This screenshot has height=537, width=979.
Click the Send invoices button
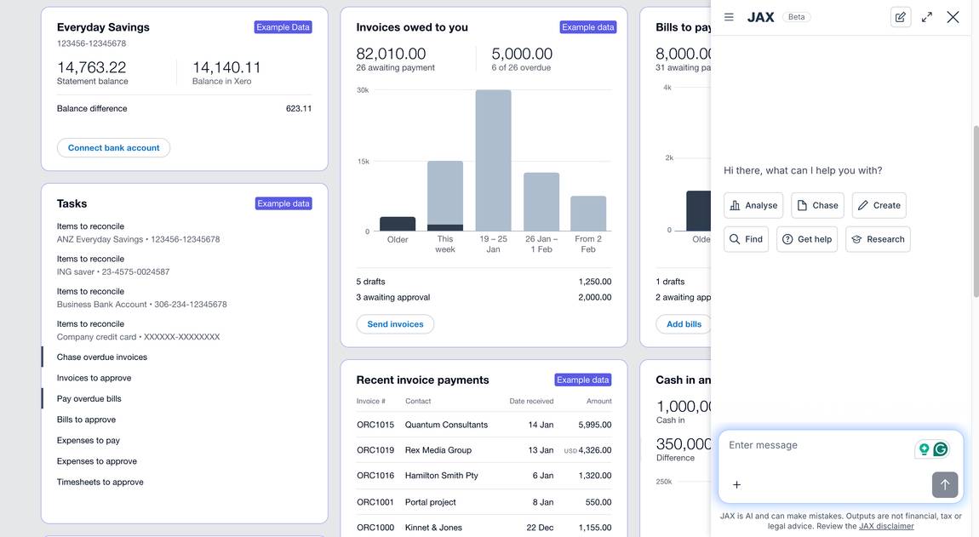coord(395,324)
